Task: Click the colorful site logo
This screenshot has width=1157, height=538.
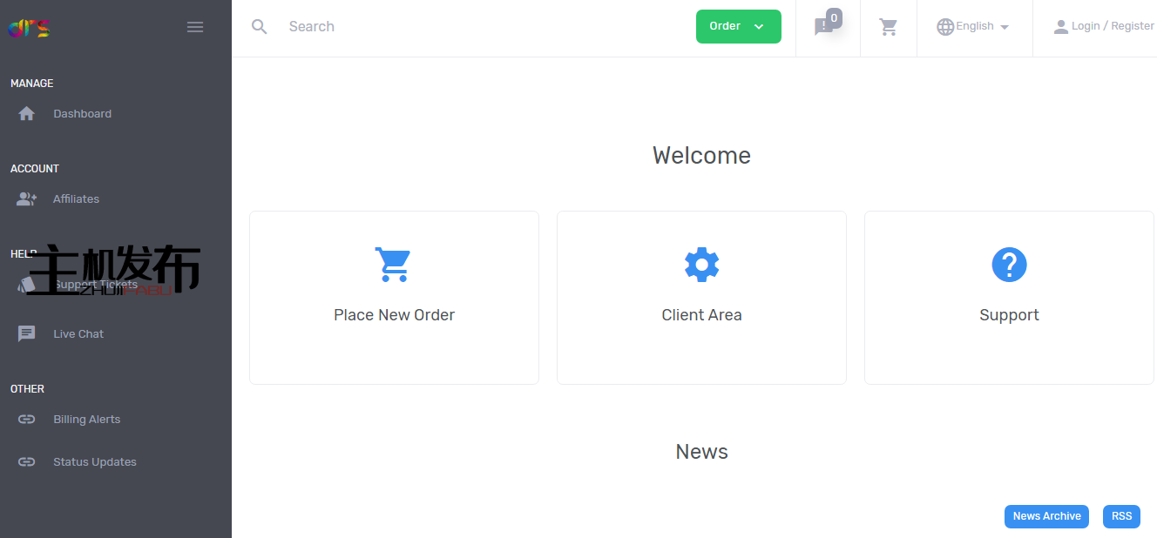Action: coord(30,29)
